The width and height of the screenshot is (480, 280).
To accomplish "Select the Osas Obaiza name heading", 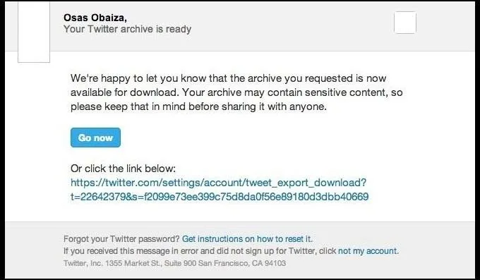I will coord(95,18).
